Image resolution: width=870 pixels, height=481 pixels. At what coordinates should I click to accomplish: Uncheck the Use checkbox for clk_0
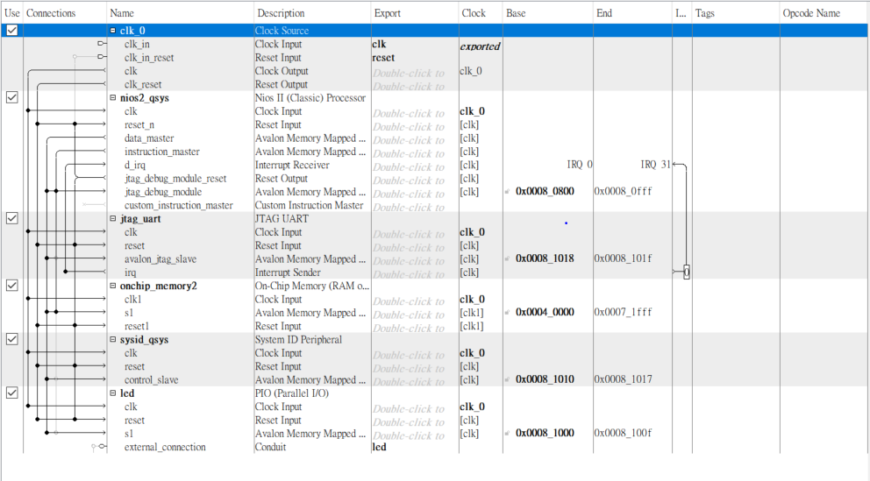11,31
